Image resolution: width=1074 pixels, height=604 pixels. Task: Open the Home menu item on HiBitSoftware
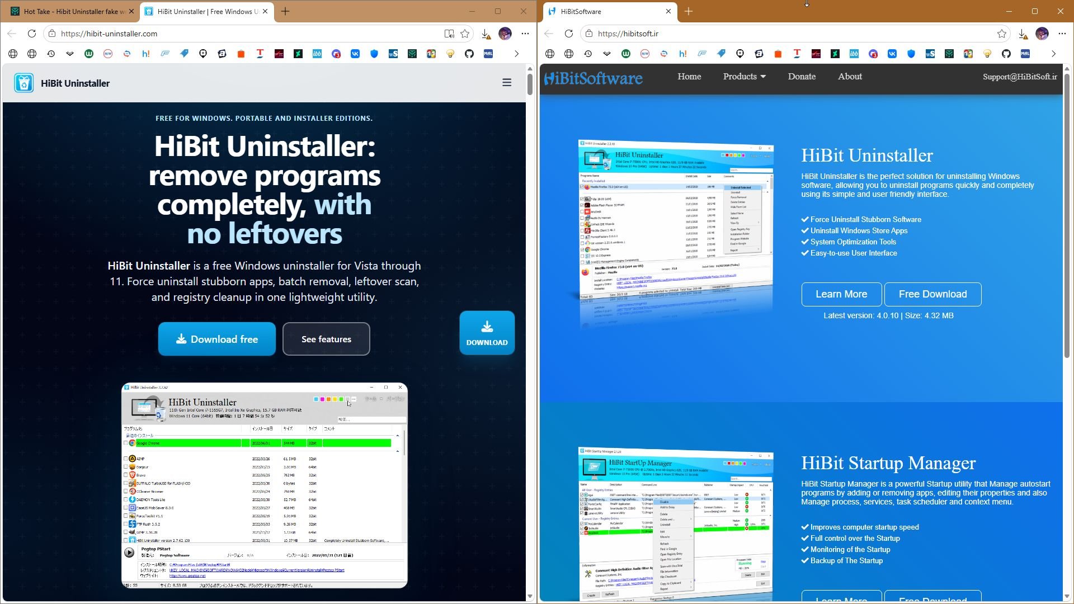click(689, 77)
